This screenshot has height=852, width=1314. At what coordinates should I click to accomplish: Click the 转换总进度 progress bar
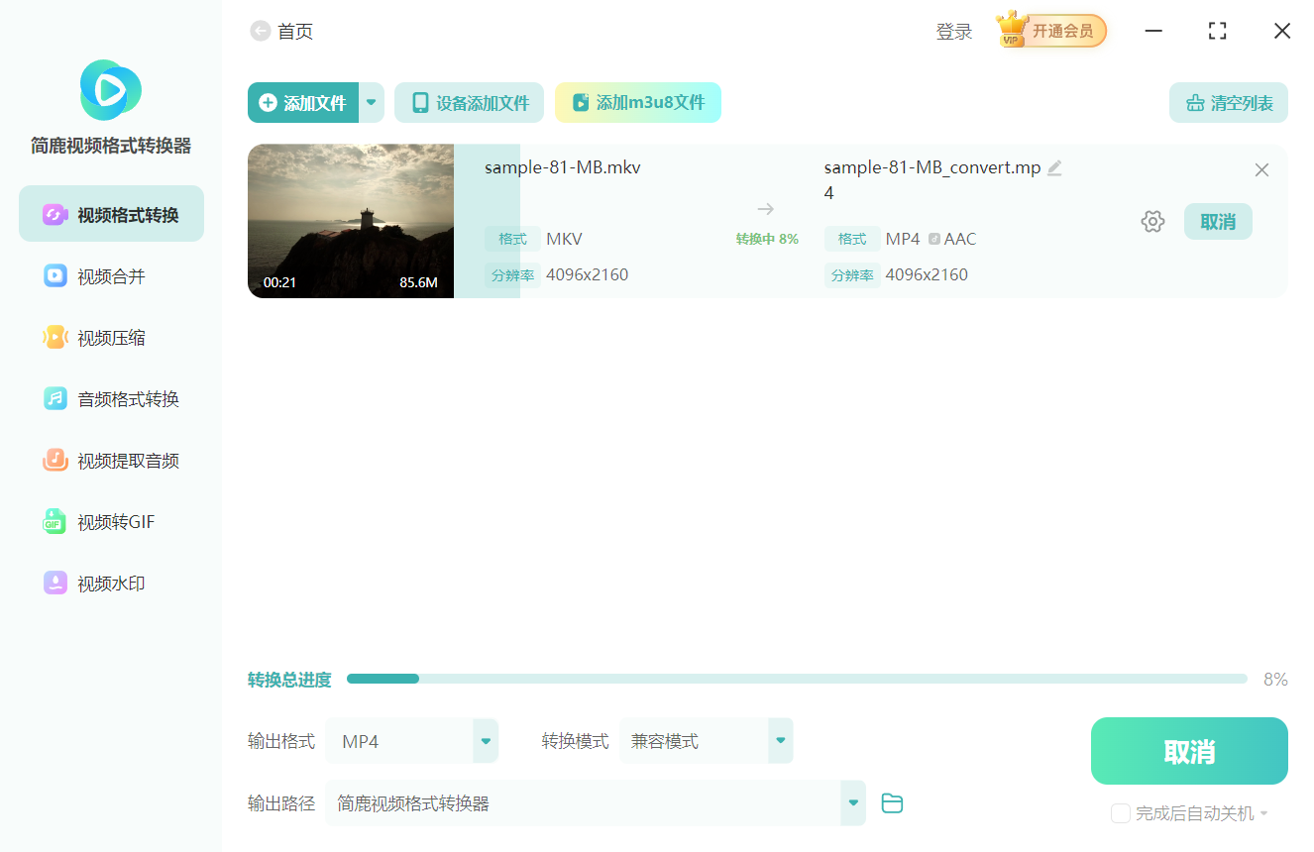[x=797, y=679]
